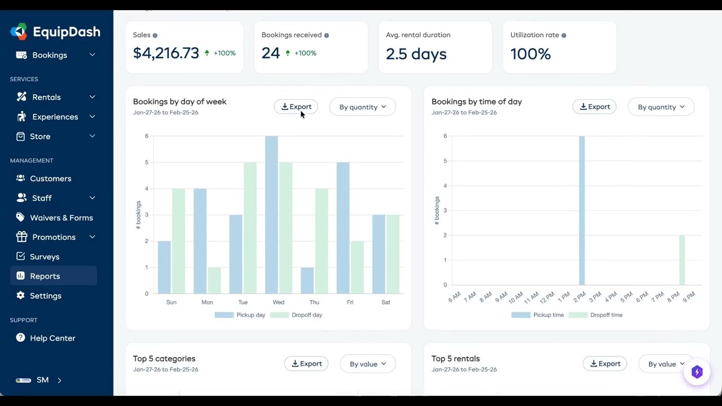Click the Settings gear icon

(x=21, y=295)
